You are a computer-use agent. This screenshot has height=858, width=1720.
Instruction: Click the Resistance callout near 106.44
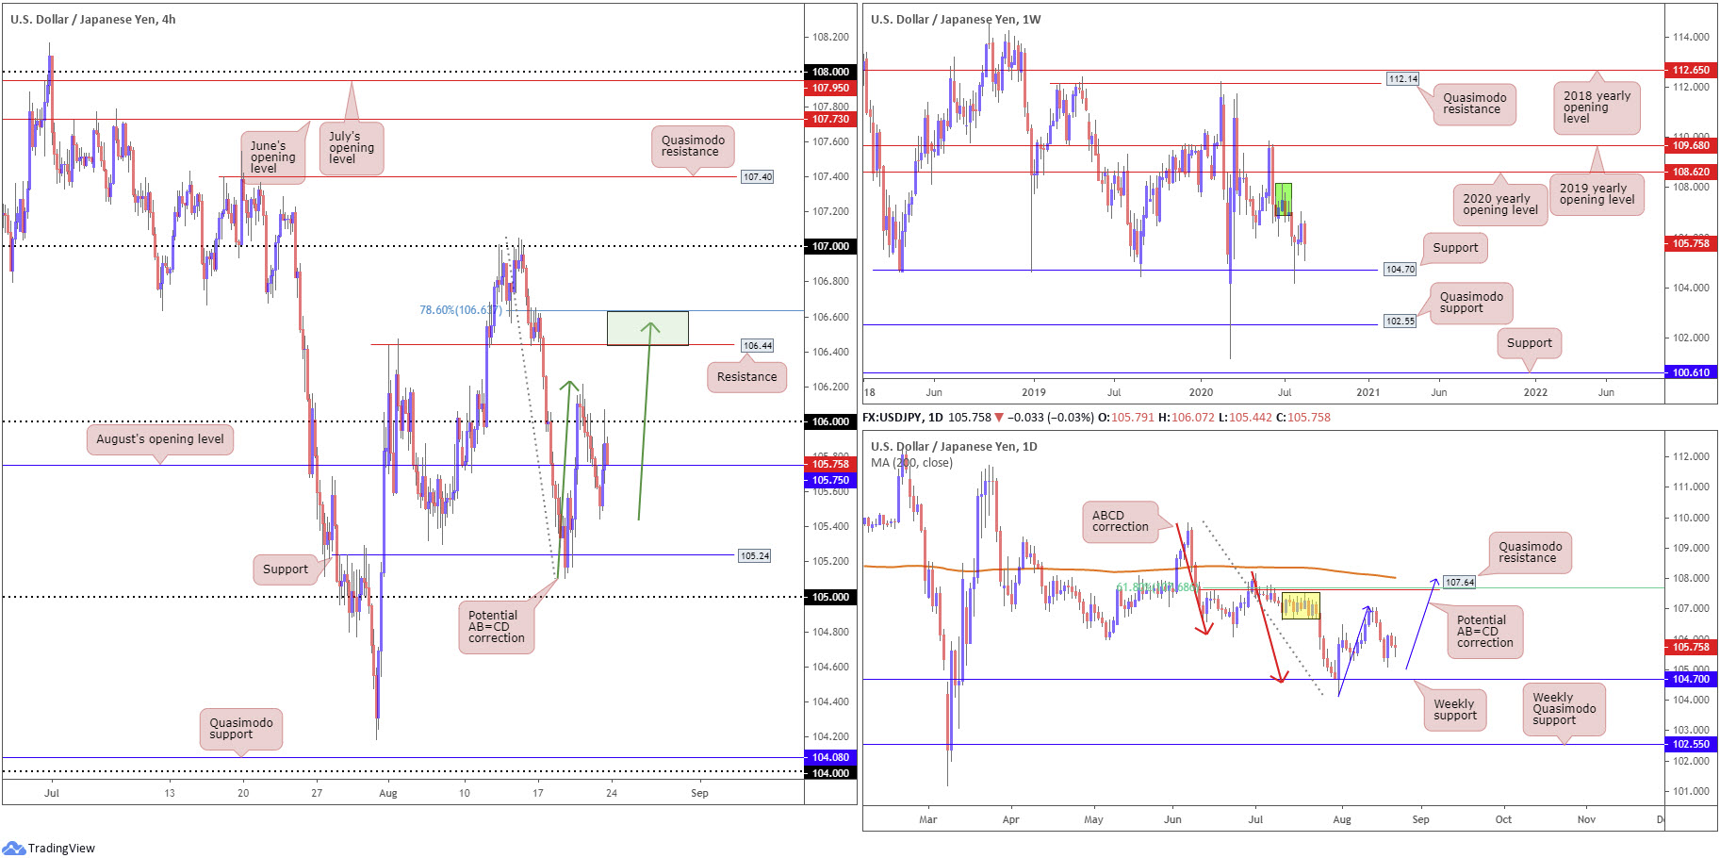746,377
